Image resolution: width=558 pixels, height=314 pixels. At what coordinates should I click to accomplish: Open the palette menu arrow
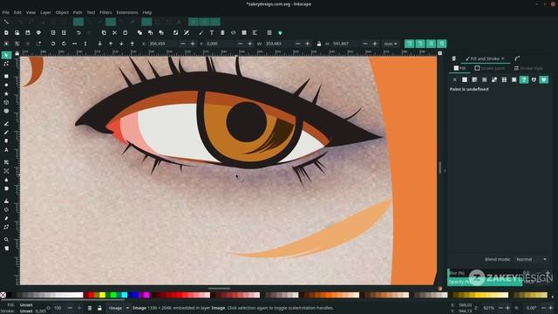click(x=553, y=296)
